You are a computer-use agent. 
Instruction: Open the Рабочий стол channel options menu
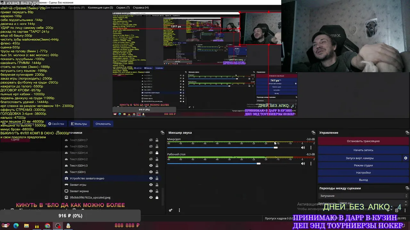pos(311,164)
